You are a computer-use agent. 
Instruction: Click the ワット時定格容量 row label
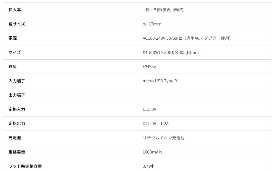pos(25,166)
